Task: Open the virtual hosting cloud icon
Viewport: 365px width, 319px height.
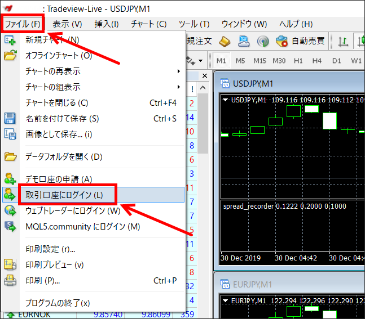Action: click(244, 41)
